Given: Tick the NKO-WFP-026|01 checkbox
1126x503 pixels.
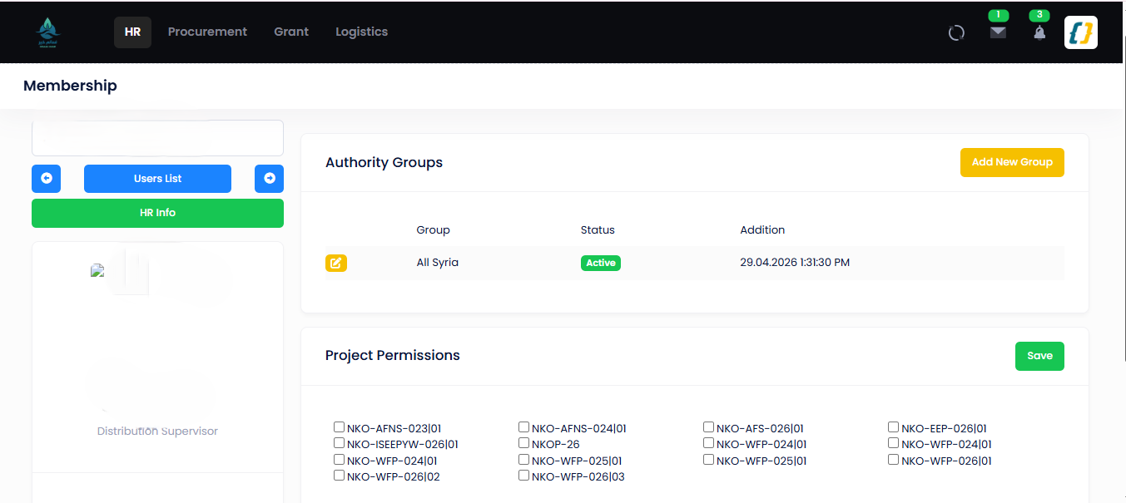Looking at the screenshot, I should click(x=893, y=459).
